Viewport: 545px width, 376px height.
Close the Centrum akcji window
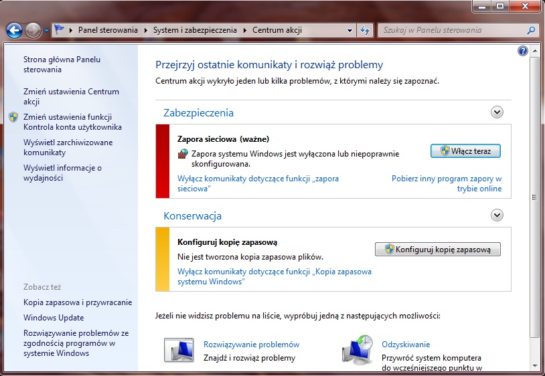(525, 6)
